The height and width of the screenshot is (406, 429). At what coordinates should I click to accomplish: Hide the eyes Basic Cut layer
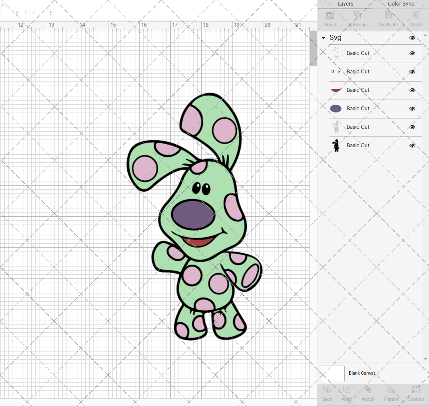[412, 72]
